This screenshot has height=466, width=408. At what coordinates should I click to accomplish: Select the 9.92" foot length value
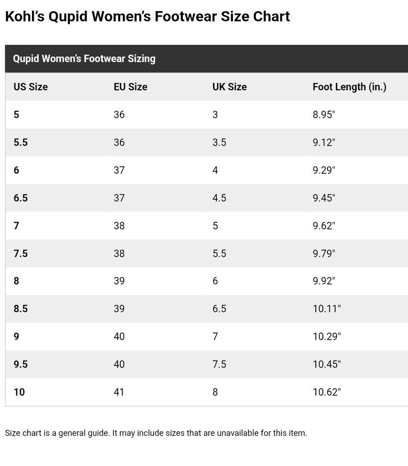click(x=324, y=281)
